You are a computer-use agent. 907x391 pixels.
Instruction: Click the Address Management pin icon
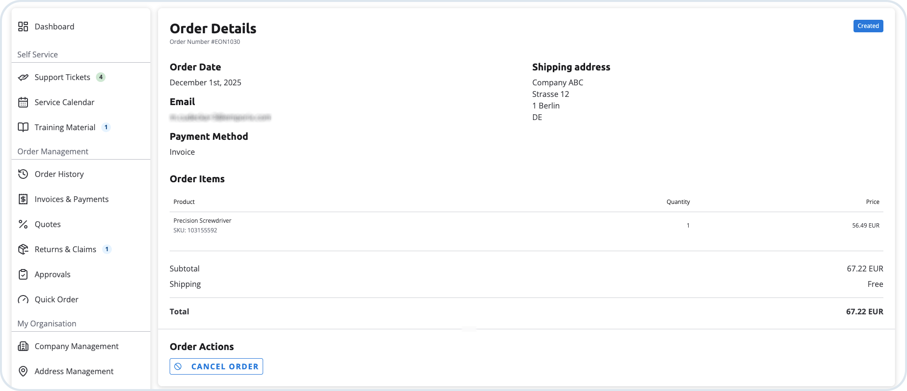tap(23, 371)
